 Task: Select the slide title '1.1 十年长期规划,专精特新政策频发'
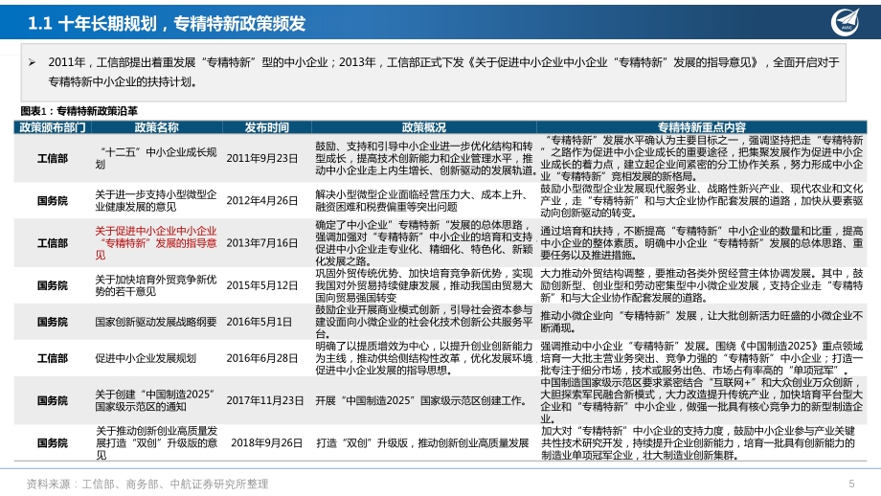(x=167, y=24)
